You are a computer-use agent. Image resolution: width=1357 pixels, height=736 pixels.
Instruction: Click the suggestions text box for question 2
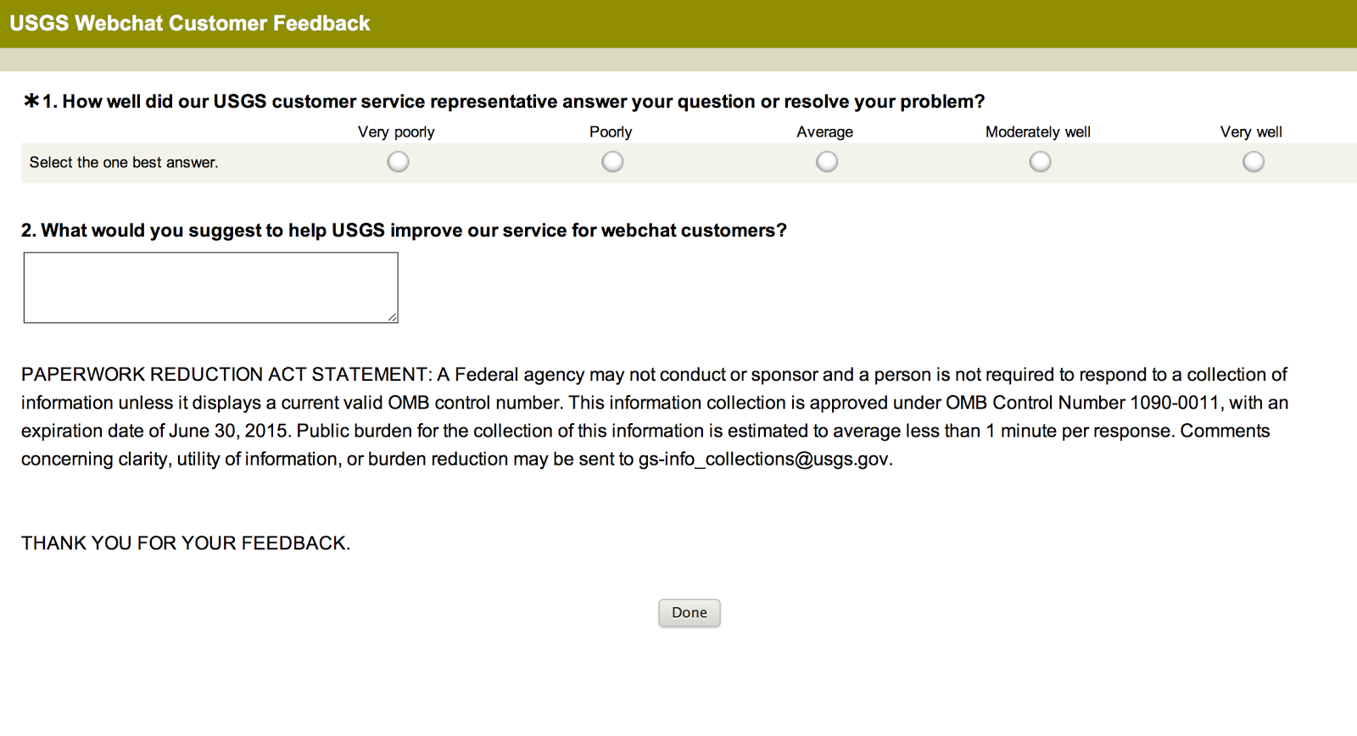point(210,287)
